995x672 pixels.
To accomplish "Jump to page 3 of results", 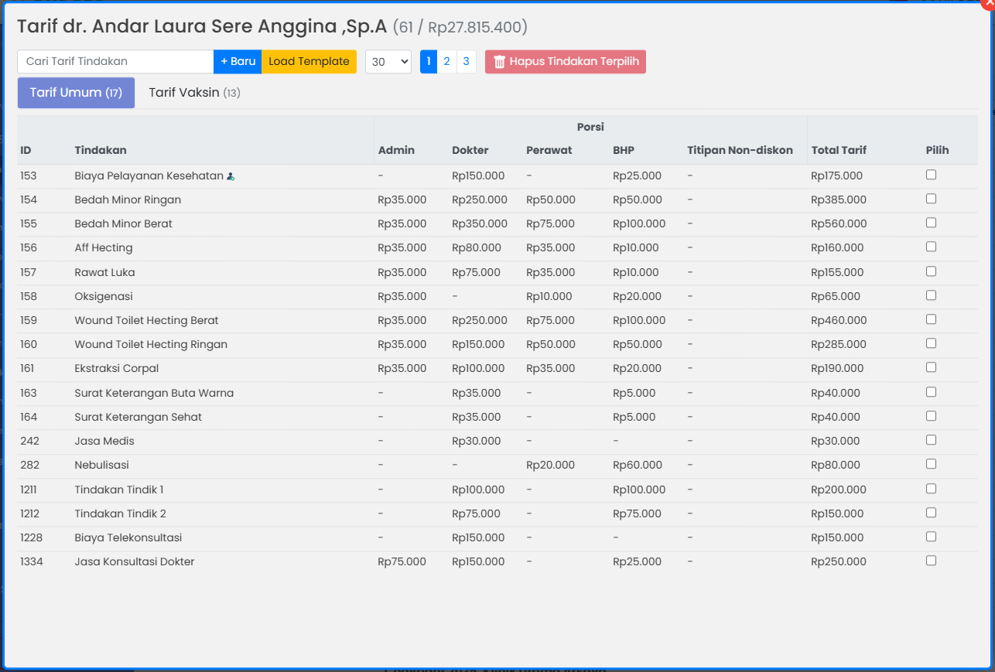I will click(x=466, y=62).
